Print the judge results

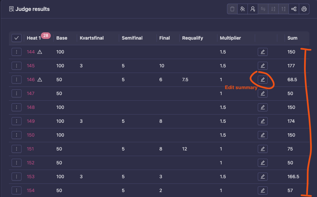[x=304, y=9]
